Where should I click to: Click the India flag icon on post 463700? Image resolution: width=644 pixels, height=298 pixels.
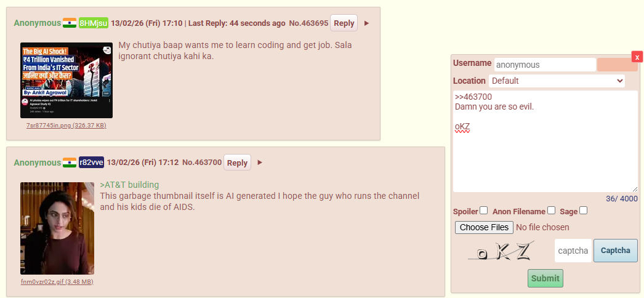70,163
